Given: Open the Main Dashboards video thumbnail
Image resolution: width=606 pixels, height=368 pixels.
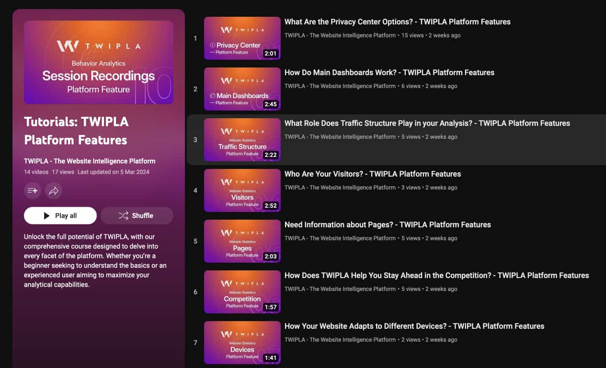Looking at the screenshot, I should [x=242, y=89].
